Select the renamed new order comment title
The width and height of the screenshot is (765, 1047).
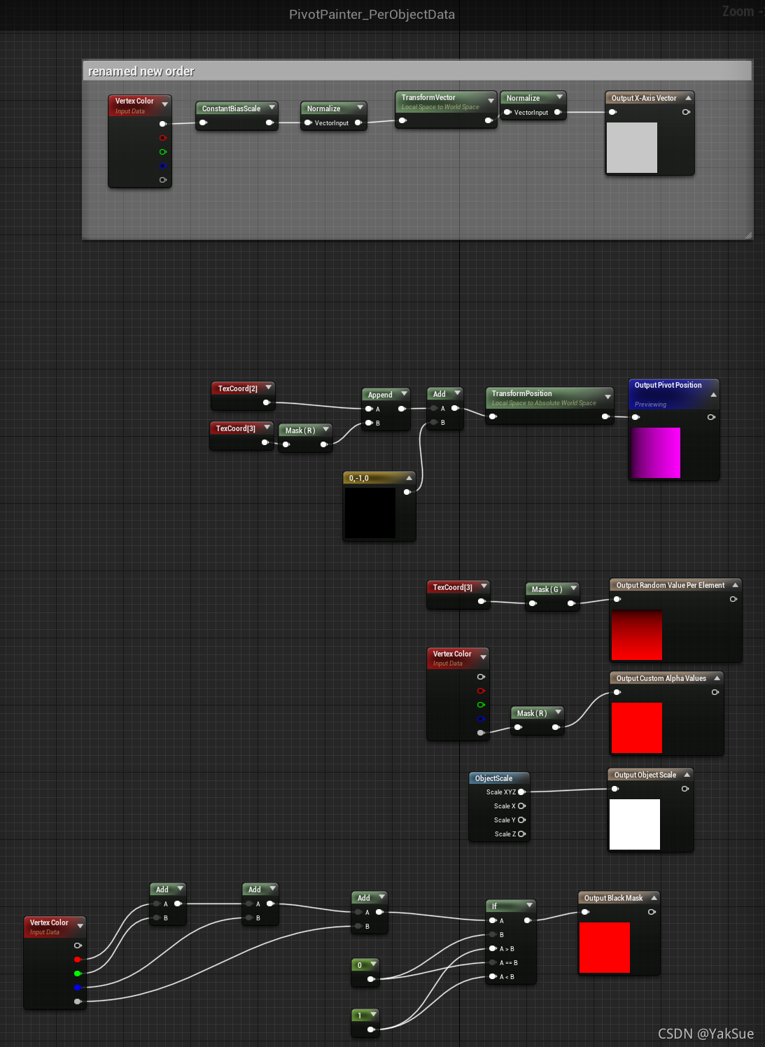(141, 71)
